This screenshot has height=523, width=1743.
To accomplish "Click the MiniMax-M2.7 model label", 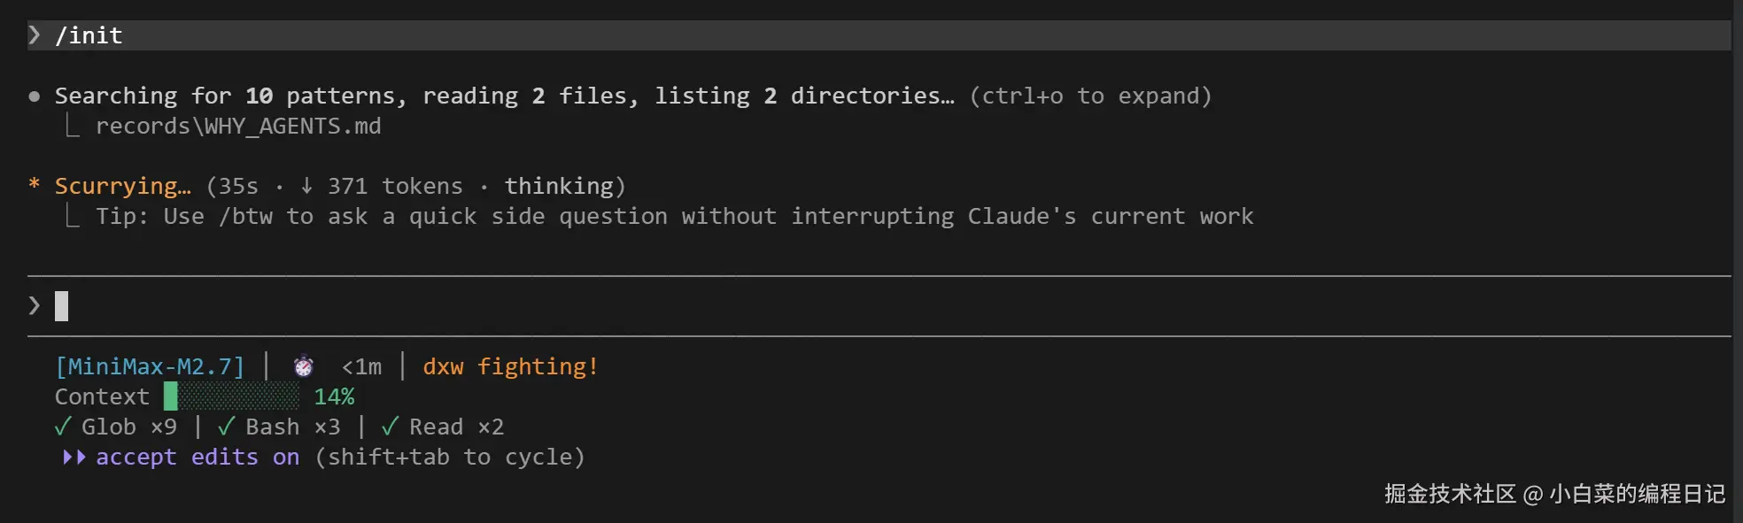I will coord(150,366).
